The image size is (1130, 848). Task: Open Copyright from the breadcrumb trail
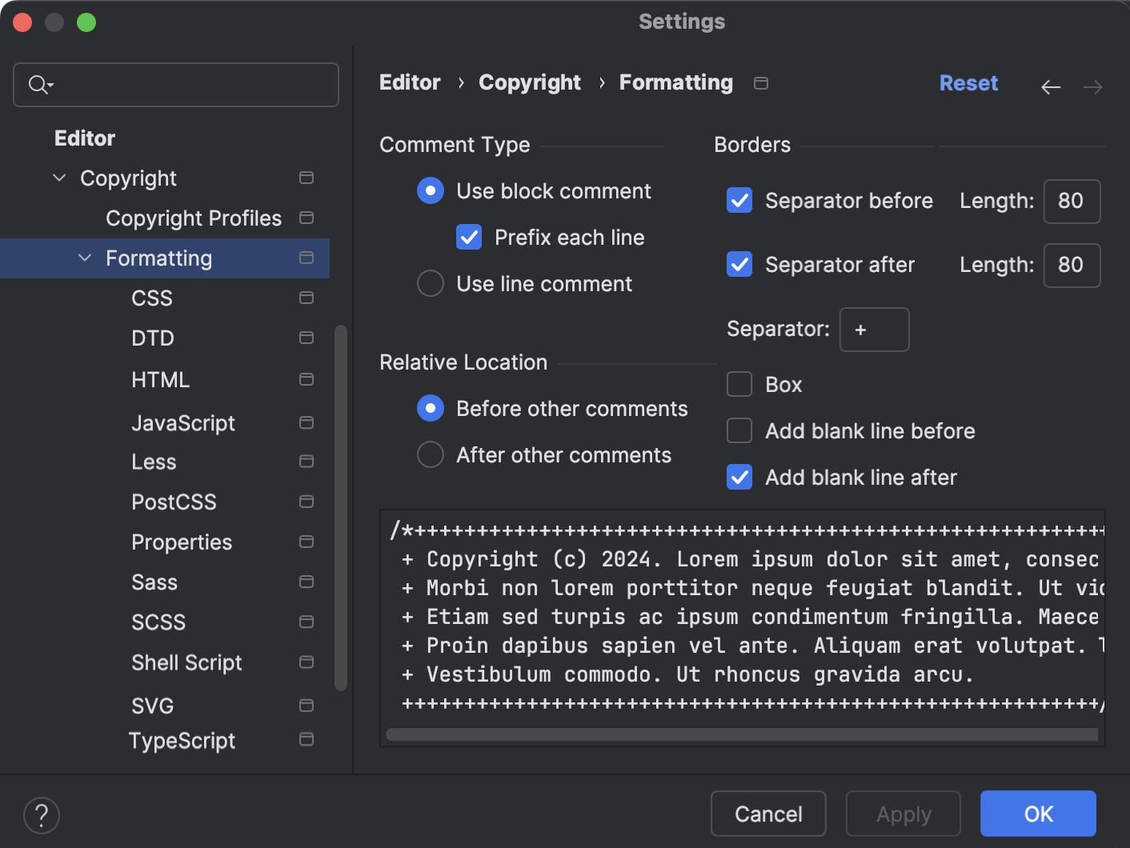click(529, 82)
